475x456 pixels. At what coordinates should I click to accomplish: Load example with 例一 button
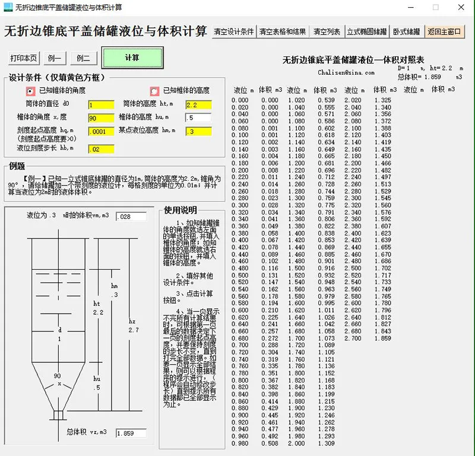(55, 58)
